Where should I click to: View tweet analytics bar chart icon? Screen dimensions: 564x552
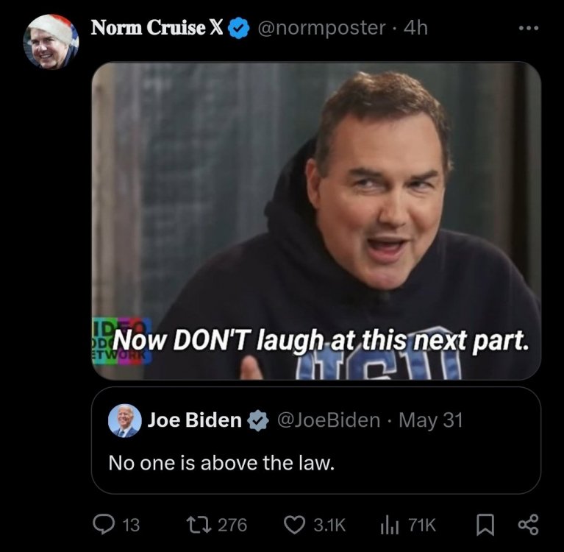[388, 525]
